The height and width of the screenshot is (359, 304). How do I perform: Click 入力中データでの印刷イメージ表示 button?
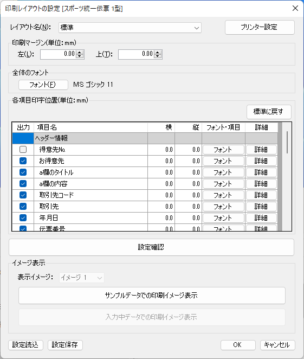click(x=152, y=317)
